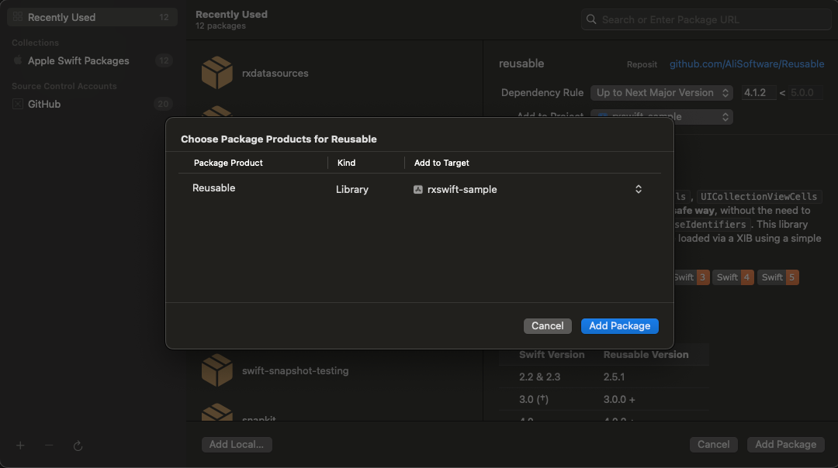Click the Package Product column header
Screen dimensions: 838x468
click(228, 163)
